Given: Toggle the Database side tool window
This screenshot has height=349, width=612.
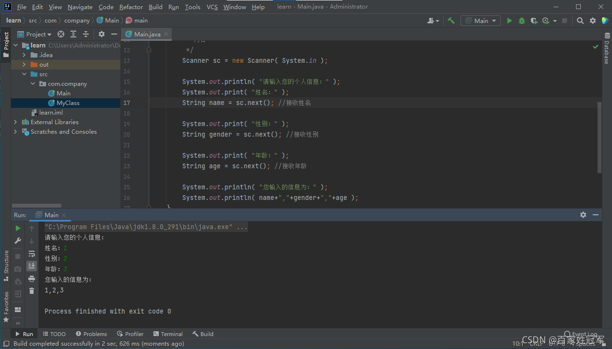Looking at the screenshot, I should (606, 49).
